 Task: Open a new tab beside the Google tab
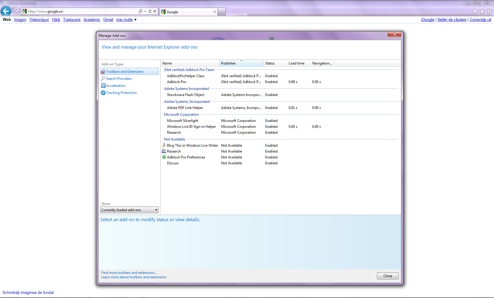pos(222,12)
